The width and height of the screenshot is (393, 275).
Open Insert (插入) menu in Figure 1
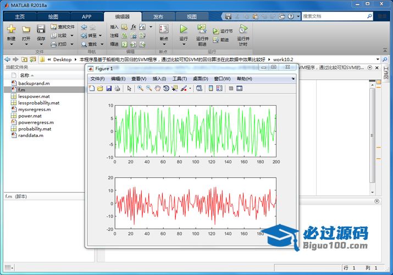(x=159, y=79)
